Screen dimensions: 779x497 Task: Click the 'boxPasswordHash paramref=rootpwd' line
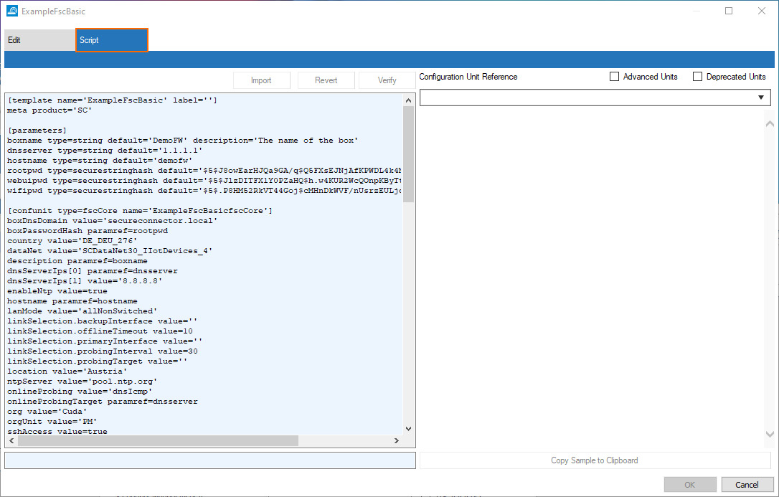tap(88, 231)
